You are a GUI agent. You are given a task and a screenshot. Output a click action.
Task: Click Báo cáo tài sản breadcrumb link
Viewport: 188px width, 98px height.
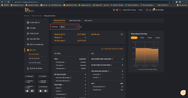point(37,16)
